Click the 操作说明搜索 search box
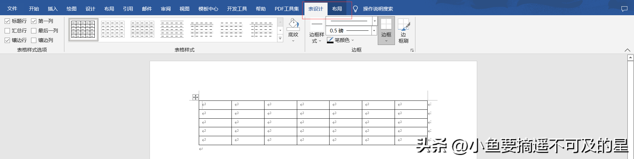Viewport: 634px width, 159px height. tap(378, 9)
